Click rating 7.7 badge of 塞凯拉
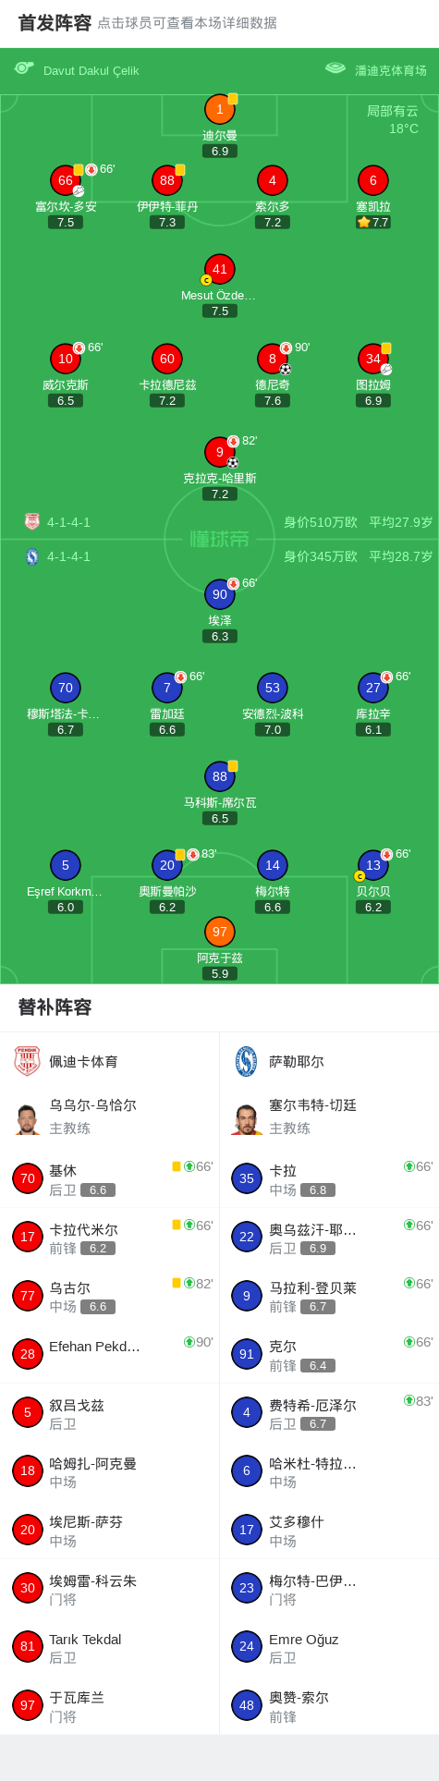This screenshot has height=1781, width=439. tap(373, 222)
